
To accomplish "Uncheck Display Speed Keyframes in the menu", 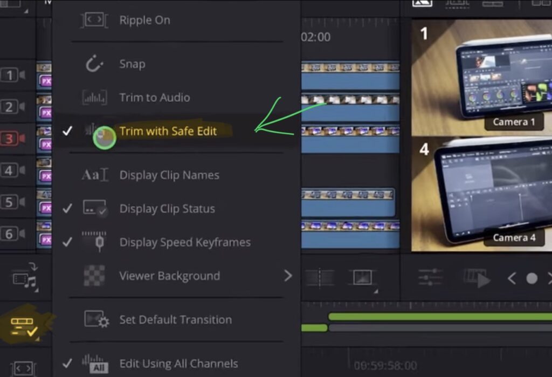I will tap(185, 242).
